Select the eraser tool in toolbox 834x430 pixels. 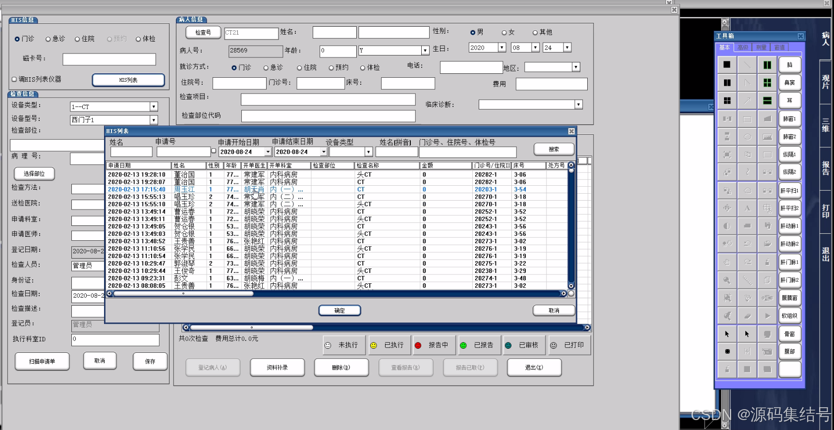747,316
